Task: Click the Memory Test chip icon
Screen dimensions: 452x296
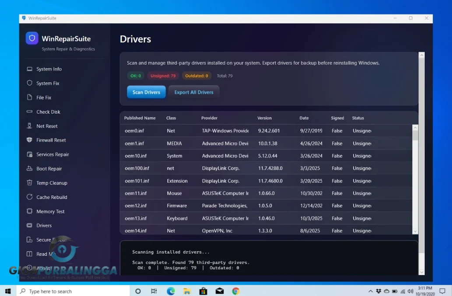Action: tap(29, 211)
